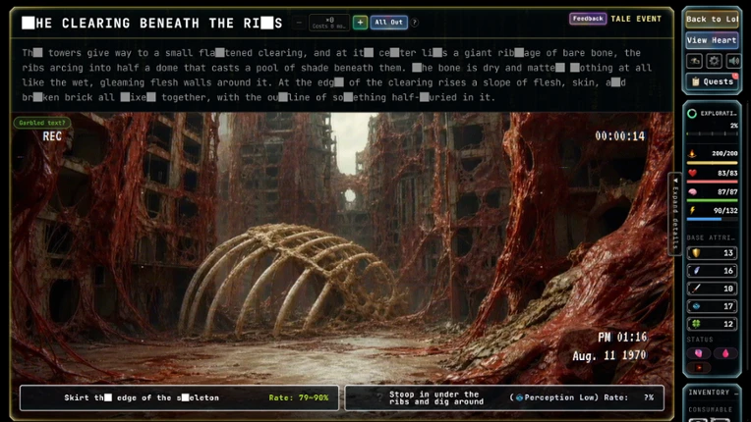The width and height of the screenshot is (751, 422).
Task: Click the pink droplet status effect
Action: (x=725, y=353)
